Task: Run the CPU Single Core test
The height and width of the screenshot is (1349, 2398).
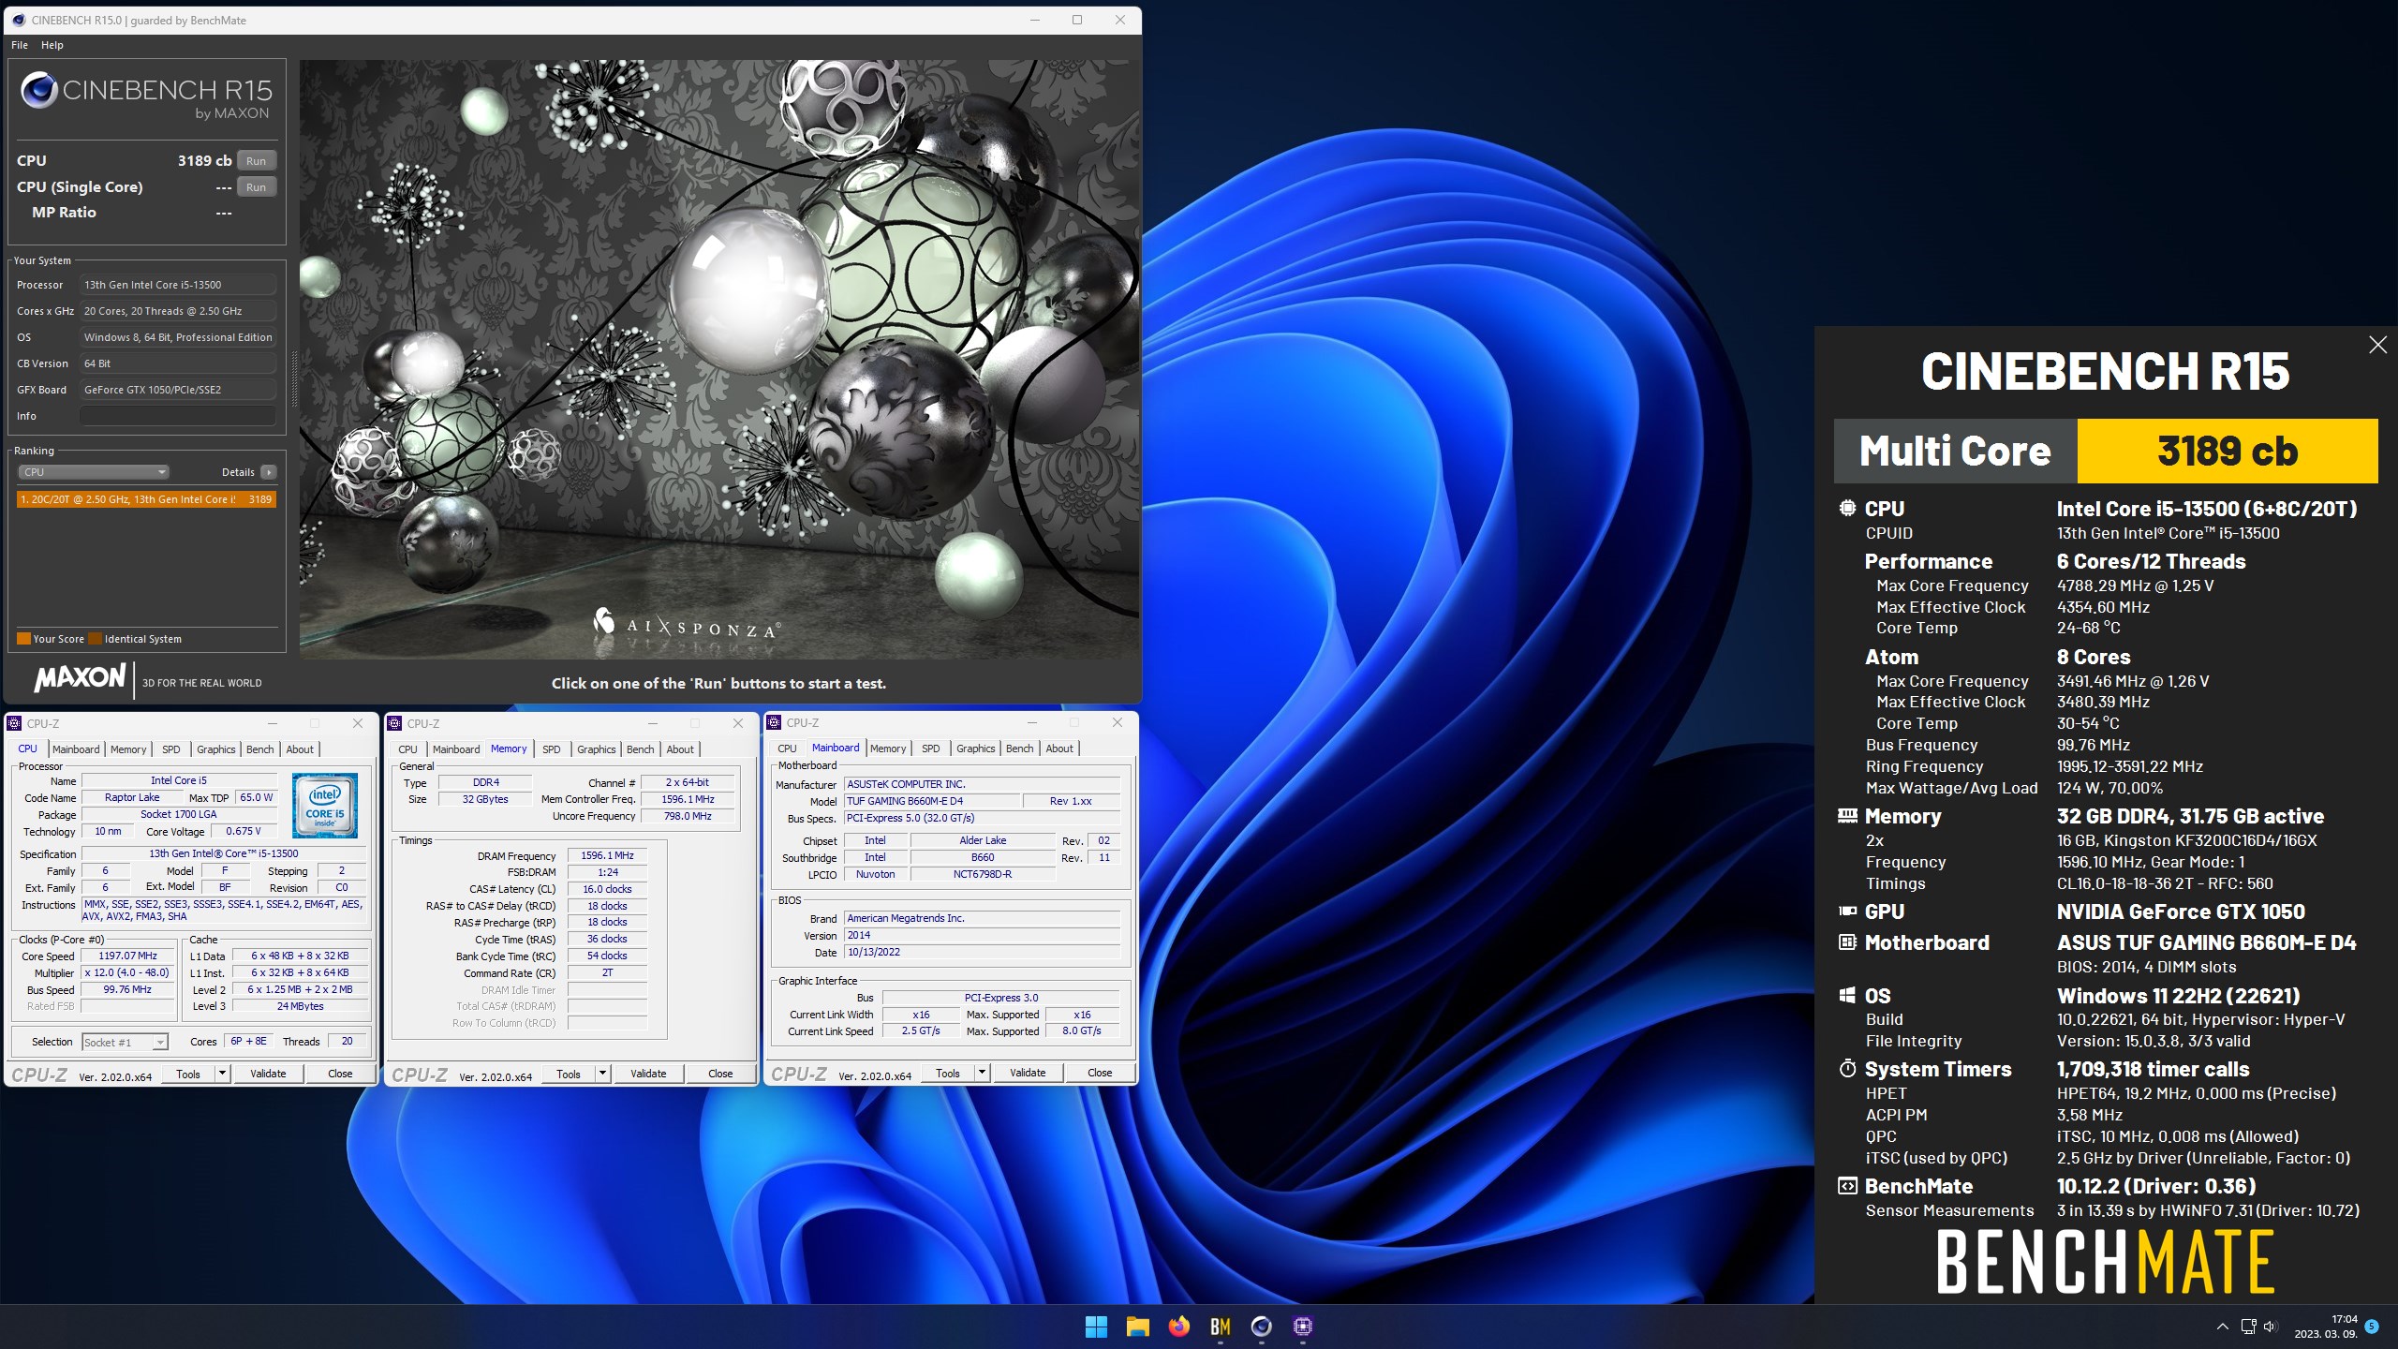Action: point(256,186)
